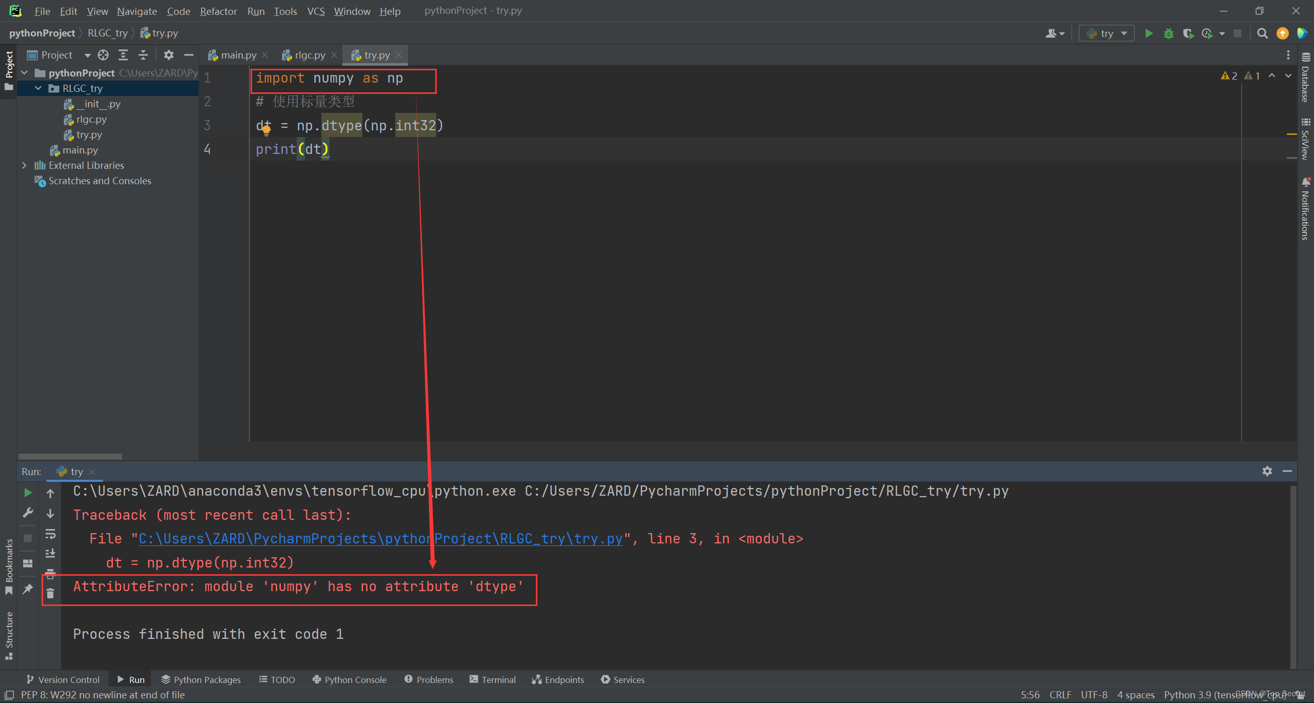Expand External Libraries node

tap(24, 165)
